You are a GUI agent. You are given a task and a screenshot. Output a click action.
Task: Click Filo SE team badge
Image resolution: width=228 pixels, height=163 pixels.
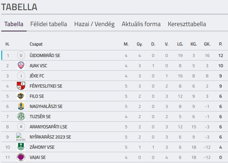coord(21,96)
